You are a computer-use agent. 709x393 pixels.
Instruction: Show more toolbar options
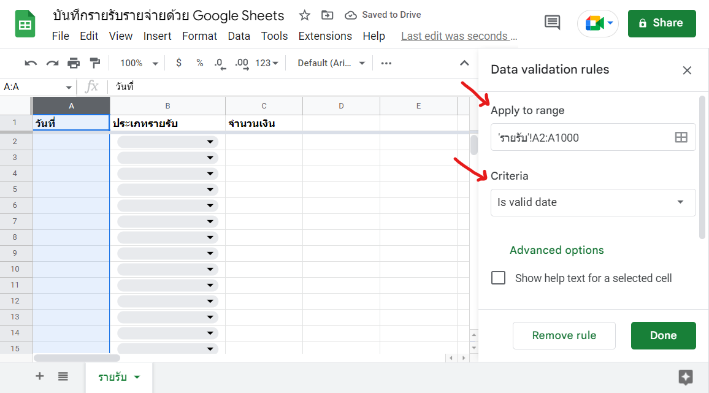point(386,63)
